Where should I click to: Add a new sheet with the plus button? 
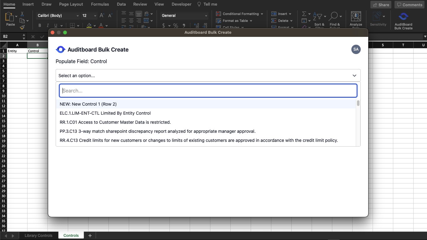point(90,236)
